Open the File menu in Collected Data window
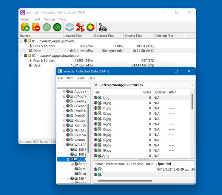The width and height of the screenshot is (222, 195). click(x=60, y=78)
